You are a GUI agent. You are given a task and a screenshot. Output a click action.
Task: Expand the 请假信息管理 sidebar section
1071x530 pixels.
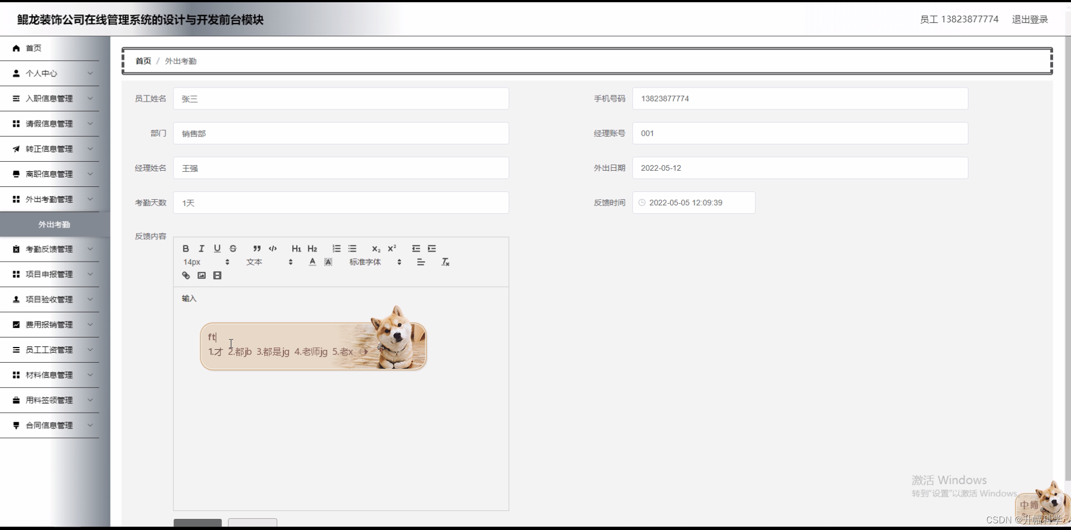50,123
